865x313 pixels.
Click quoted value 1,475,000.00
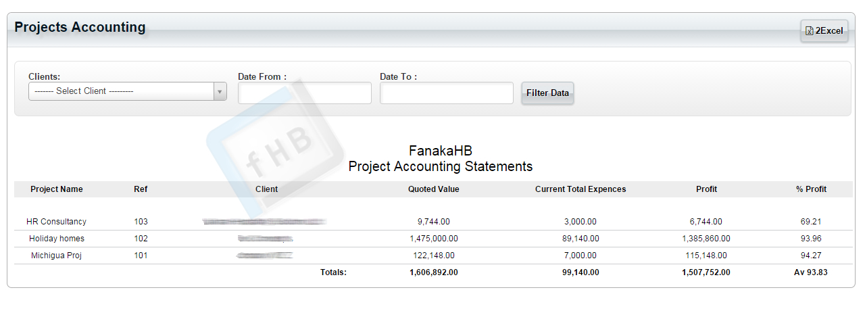point(434,239)
